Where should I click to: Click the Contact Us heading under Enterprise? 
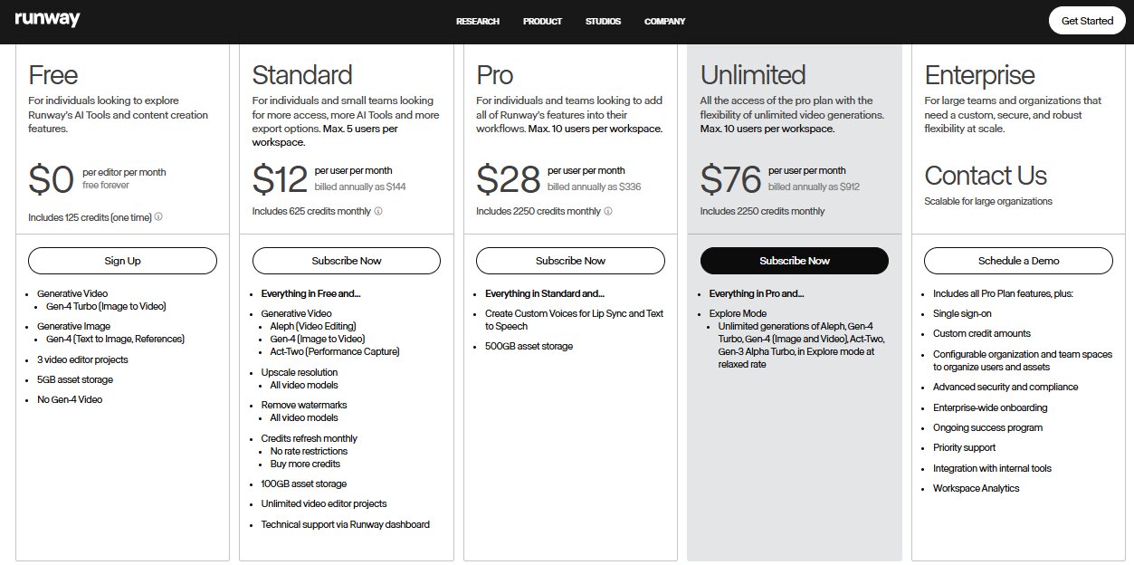click(x=986, y=176)
